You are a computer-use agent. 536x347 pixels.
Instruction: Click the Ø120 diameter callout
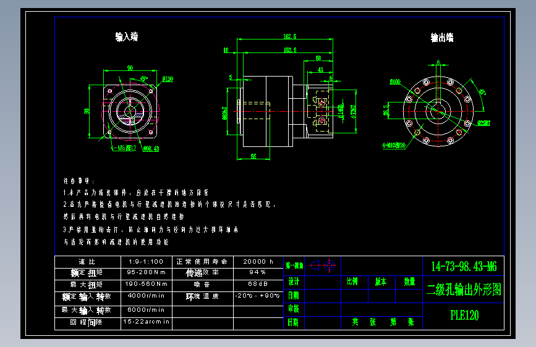[x=168, y=79]
